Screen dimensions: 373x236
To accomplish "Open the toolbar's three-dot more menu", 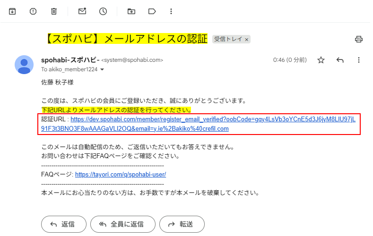I will tap(171, 11).
